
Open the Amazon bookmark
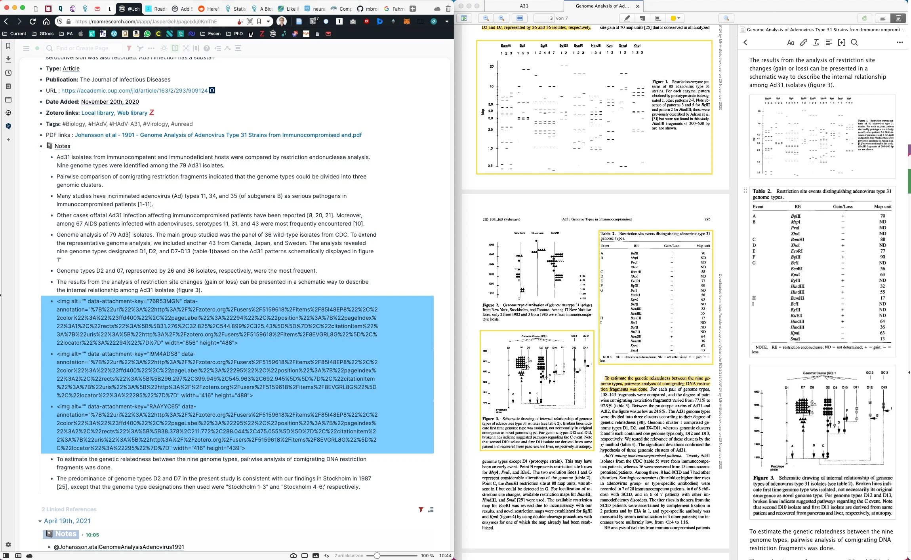136,34
